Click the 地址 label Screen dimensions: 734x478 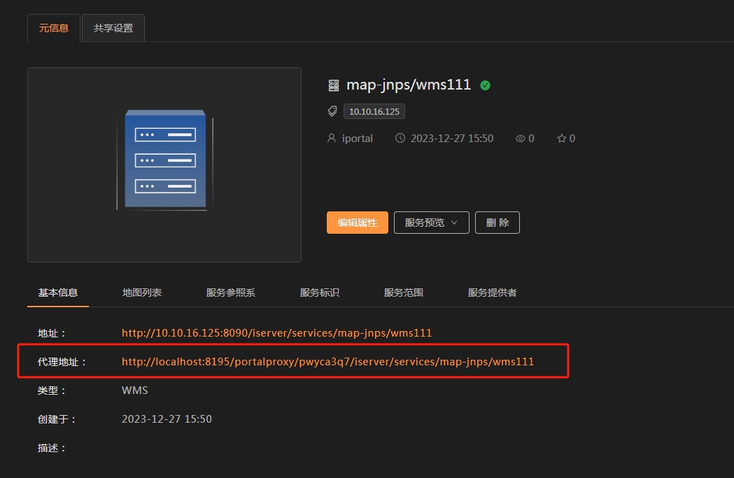[52, 333]
